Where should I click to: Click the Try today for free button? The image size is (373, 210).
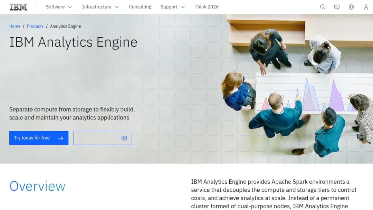click(x=39, y=138)
